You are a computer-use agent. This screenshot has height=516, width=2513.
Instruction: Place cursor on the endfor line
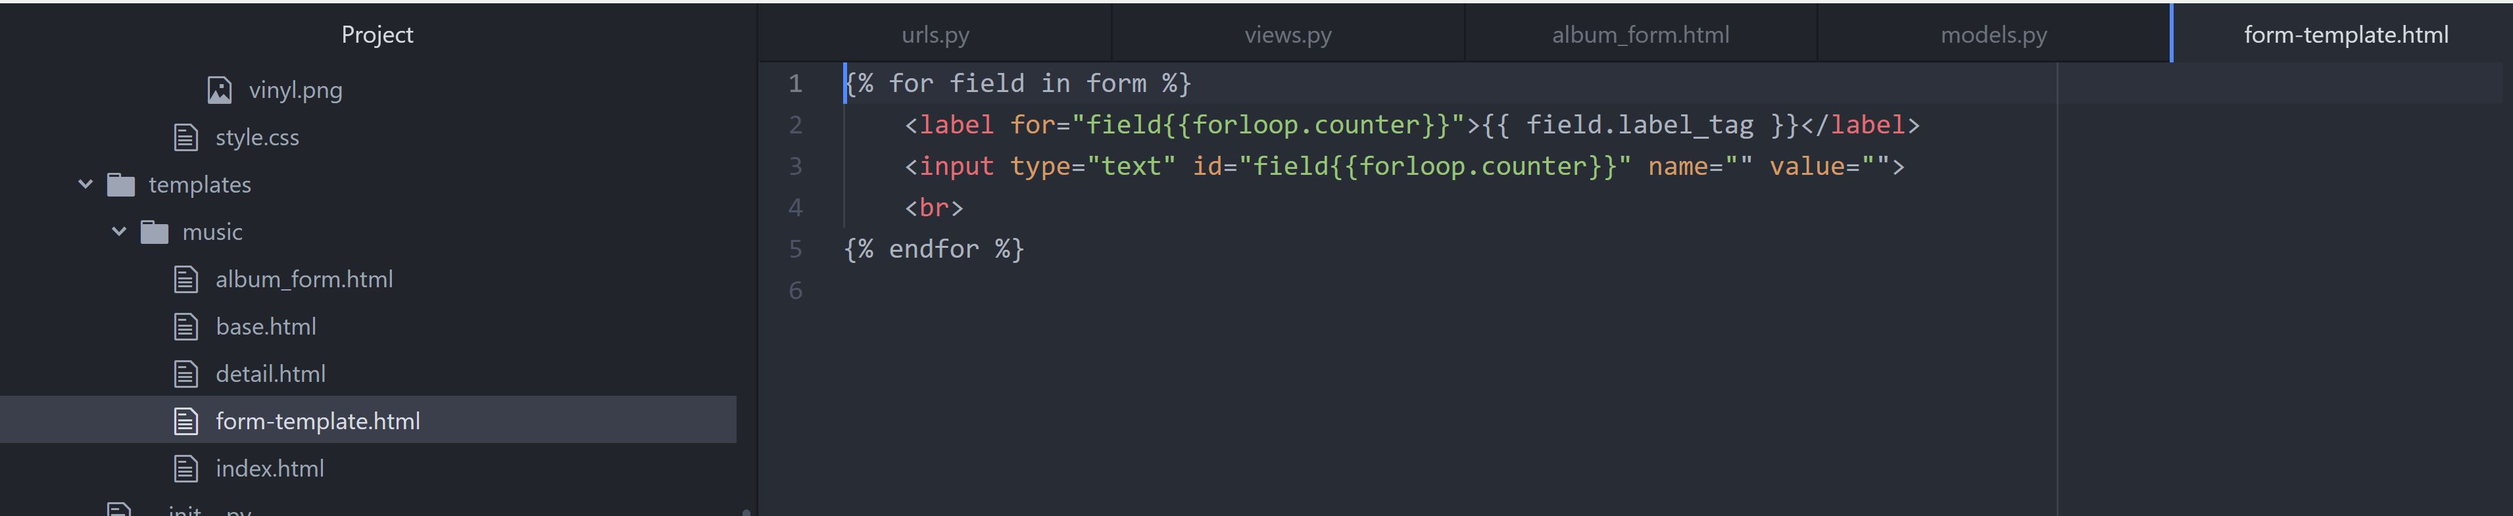coord(934,250)
